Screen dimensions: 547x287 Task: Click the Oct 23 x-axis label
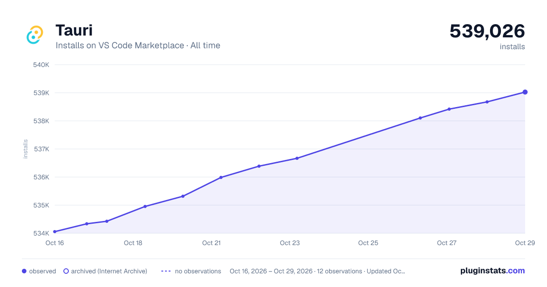click(290, 243)
